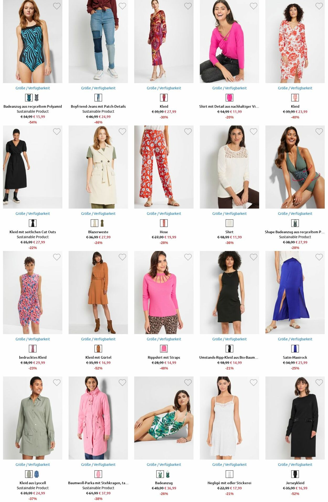Favorite the pink Baumwoll-Parka with heart
Image resolution: width=328 pixels, height=502 pixels.
click(x=122, y=383)
